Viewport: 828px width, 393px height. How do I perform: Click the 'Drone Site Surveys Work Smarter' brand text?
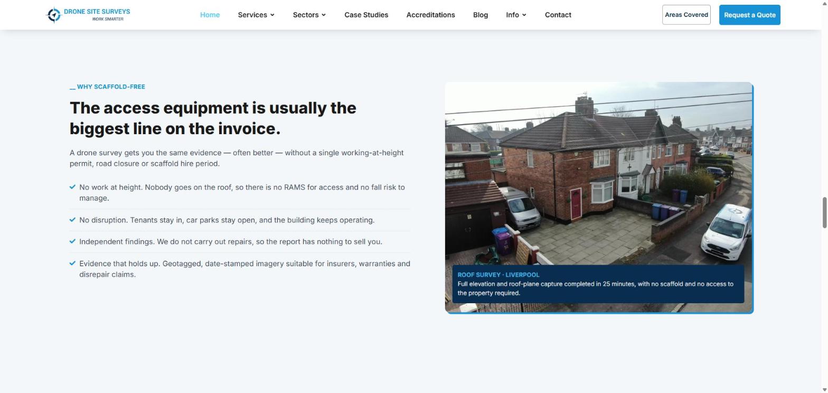(x=97, y=14)
